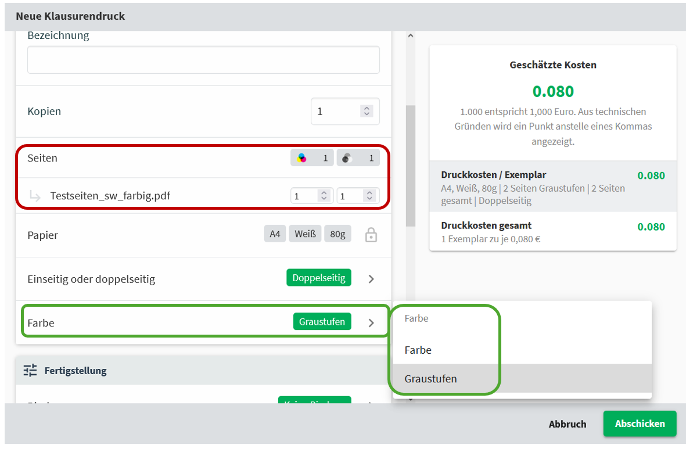Image resolution: width=686 pixels, height=452 pixels.
Task: Adjust the color page count stepper for PDF
Action: click(x=324, y=196)
